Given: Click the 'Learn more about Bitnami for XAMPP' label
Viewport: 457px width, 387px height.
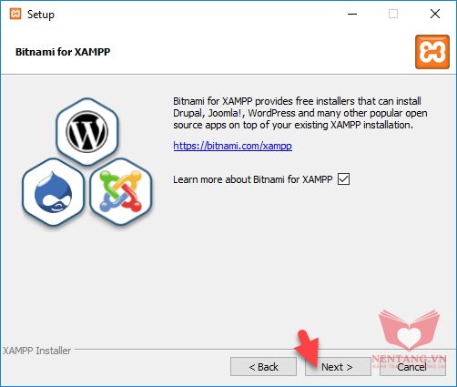Looking at the screenshot, I should click(x=253, y=179).
